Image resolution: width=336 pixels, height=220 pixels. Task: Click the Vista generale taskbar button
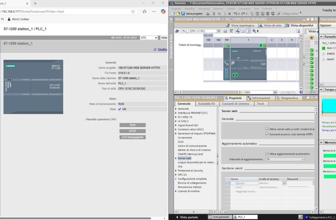[x=219, y=217]
